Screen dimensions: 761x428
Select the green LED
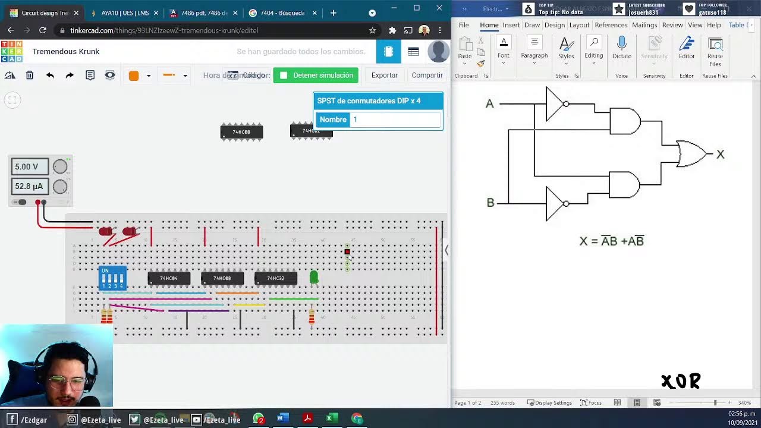coord(314,277)
